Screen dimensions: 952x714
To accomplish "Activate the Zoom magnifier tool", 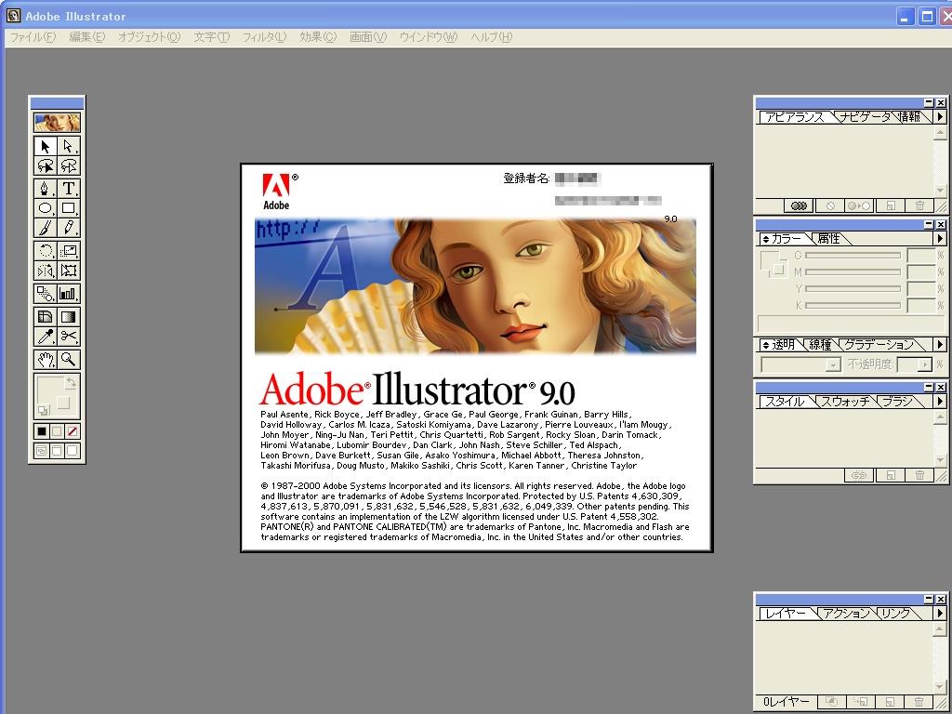I will tap(69, 360).
